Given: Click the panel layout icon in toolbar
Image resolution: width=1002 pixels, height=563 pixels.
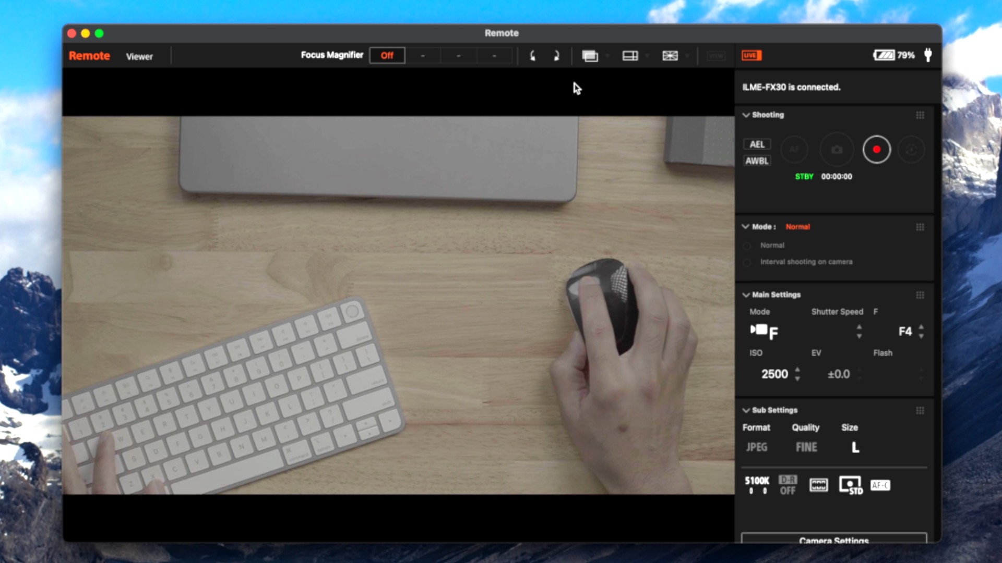Looking at the screenshot, I should [x=630, y=56].
